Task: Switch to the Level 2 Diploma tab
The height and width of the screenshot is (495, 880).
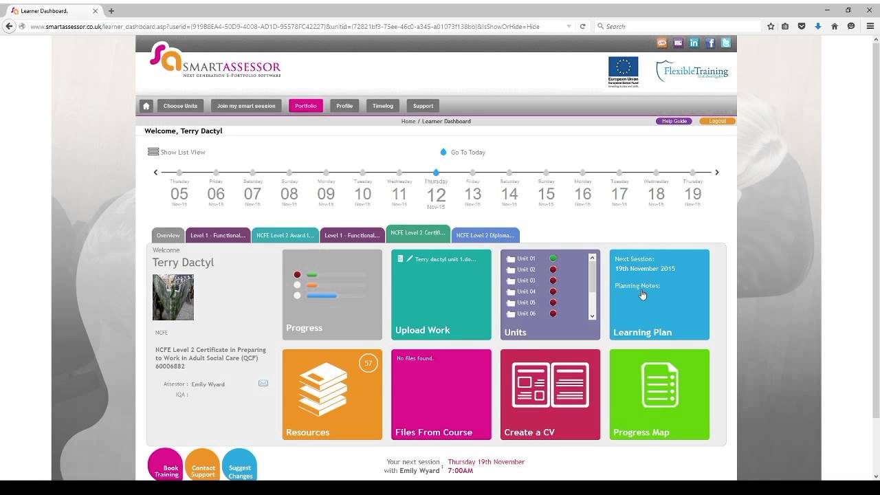Action: [x=485, y=235]
